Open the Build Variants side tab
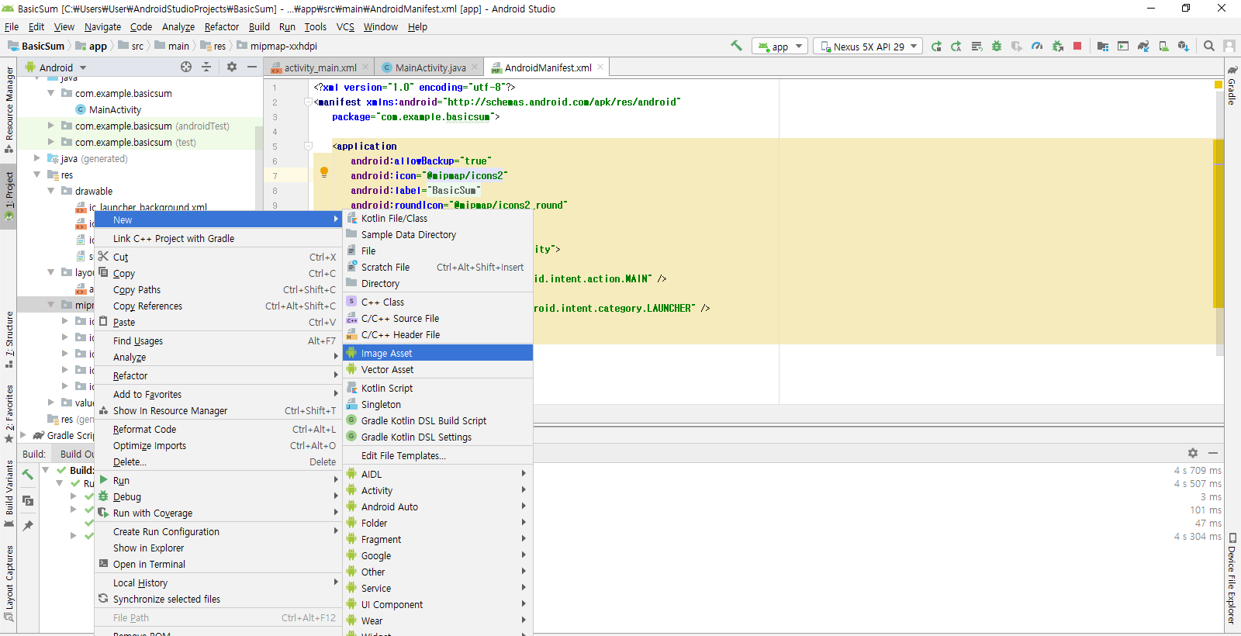1241x636 pixels. [9, 494]
